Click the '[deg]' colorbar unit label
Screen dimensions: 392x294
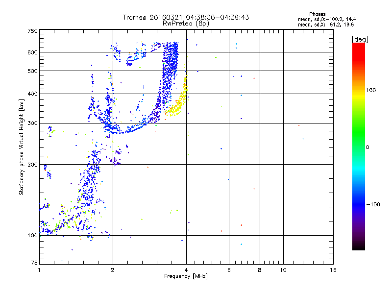point(360,39)
